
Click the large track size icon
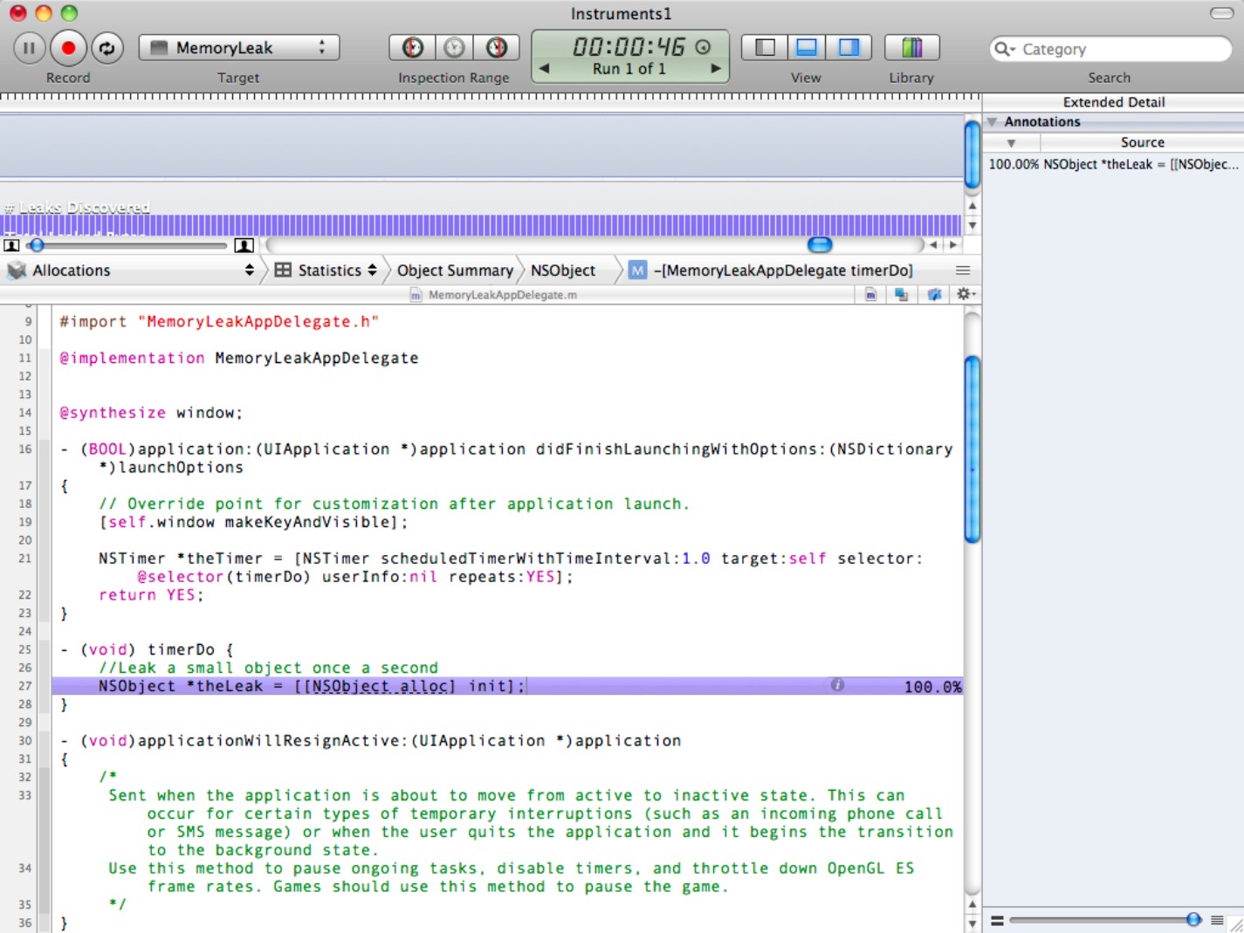click(244, 245)
